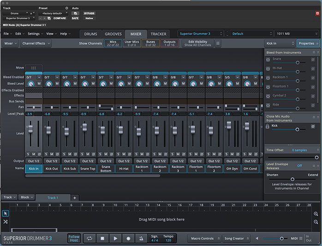Click the Time Offset slider handle
This screenshot has width=322, height=246.
pyautogui.click(x=316, y=157)
